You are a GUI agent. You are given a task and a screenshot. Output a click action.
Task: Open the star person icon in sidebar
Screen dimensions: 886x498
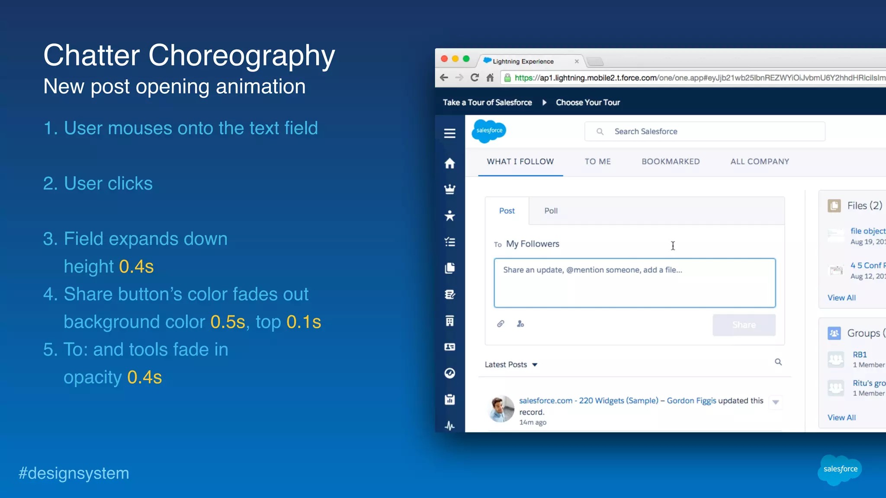point(449,215)
